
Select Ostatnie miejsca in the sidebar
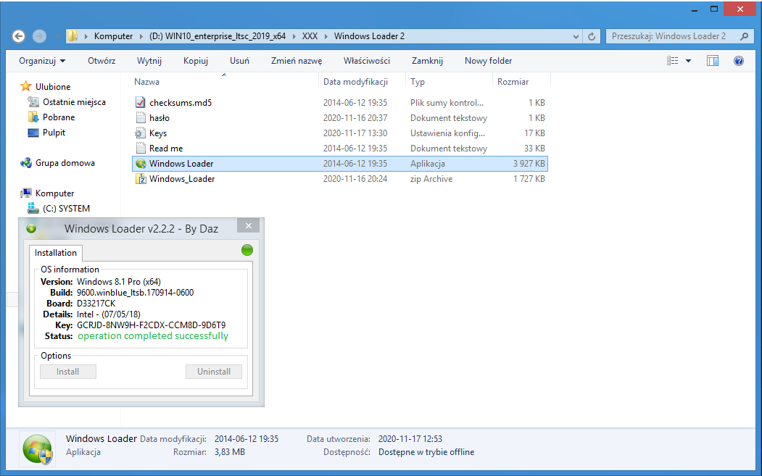(74, 102)
